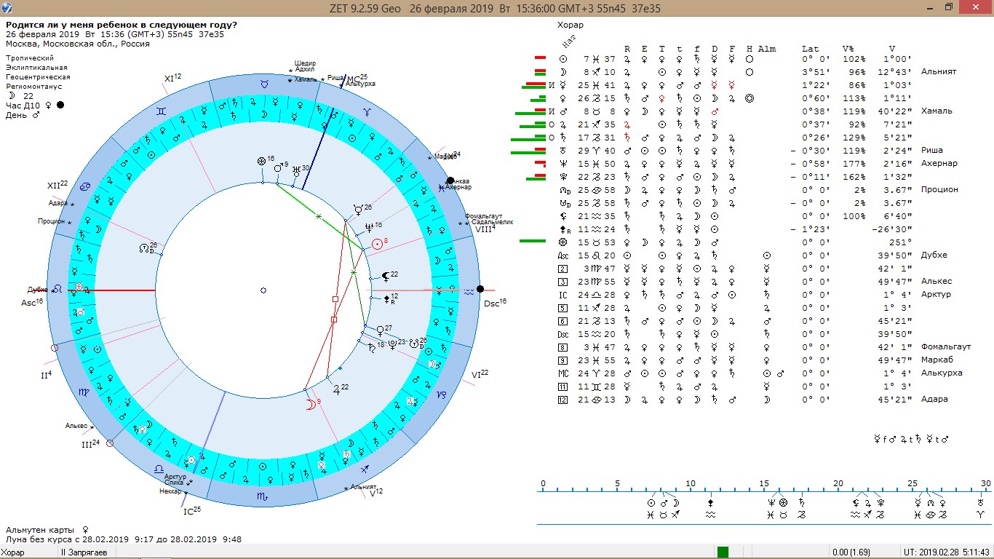994x559 pixels.
Task: Click the 15 mark on the degree scale
Action: pos(764,484)
